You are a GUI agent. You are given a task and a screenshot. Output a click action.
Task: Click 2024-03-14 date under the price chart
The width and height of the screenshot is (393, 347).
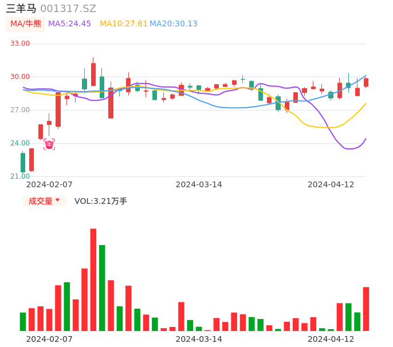click(x=199, y=184)
